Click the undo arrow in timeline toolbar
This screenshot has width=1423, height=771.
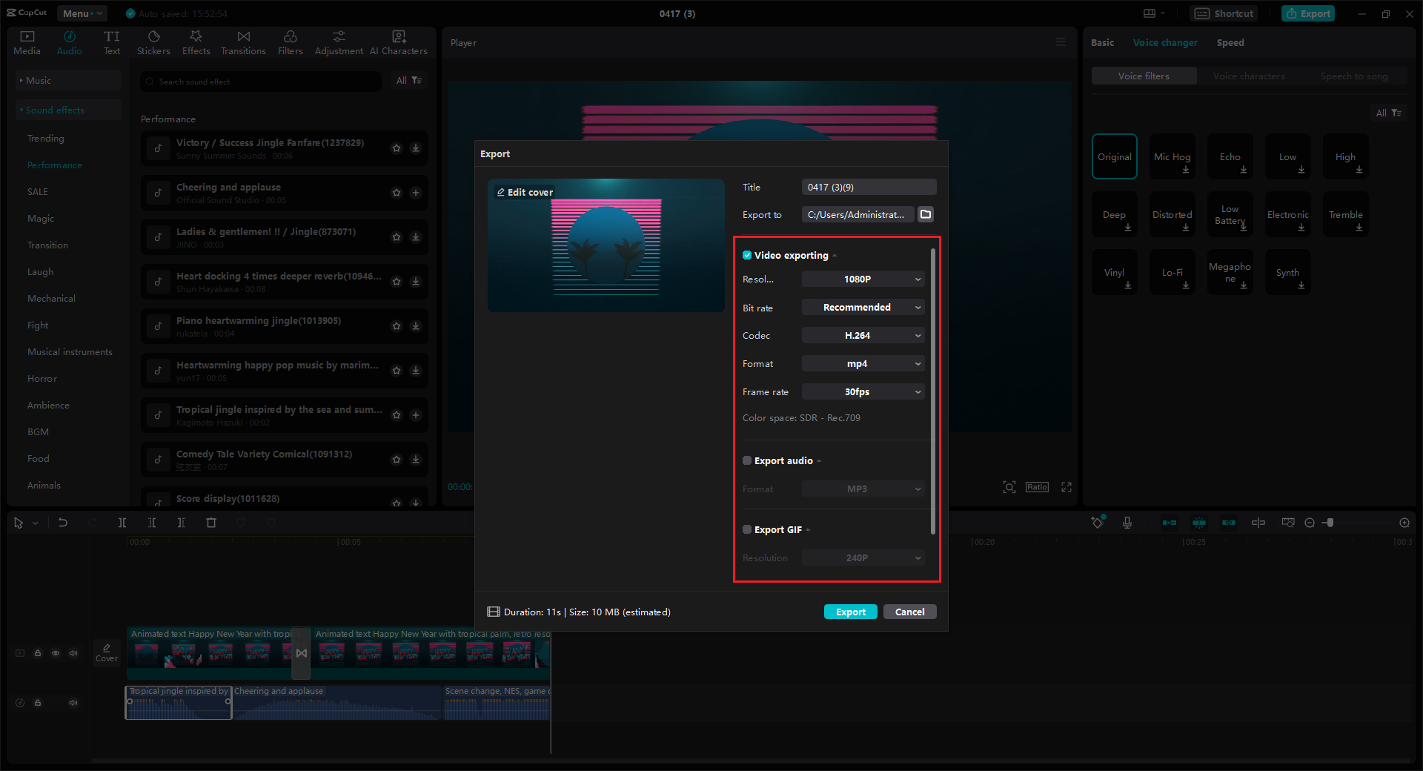coord(63,523)
